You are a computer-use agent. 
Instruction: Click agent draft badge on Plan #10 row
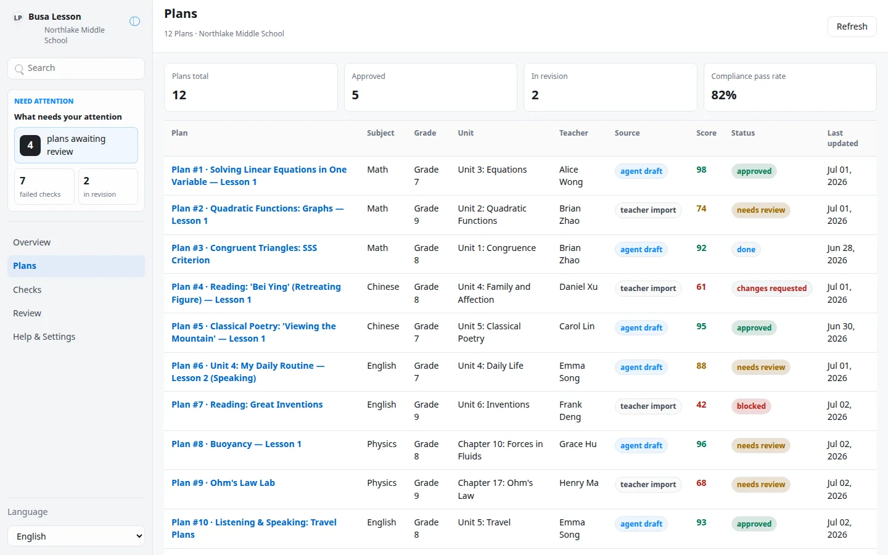click(641, 524)
